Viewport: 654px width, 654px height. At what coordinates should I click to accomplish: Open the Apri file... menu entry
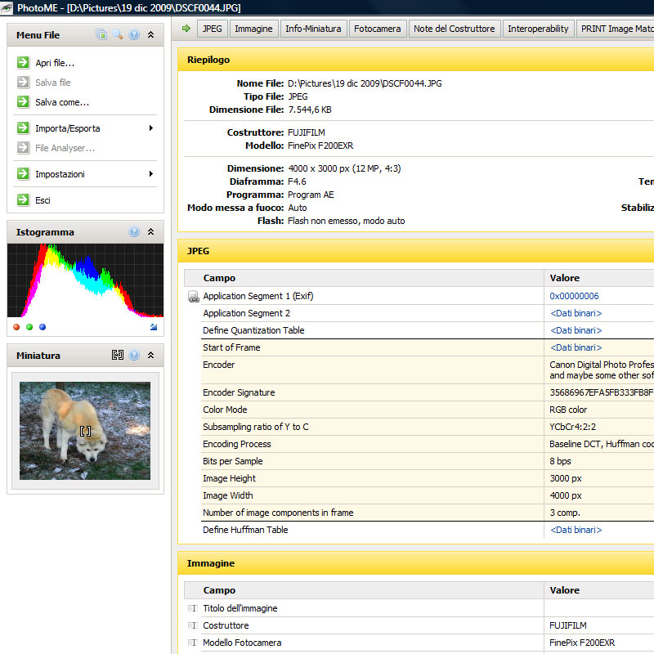click(x=55, y=63)
